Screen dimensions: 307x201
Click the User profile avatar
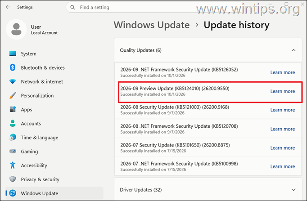16,29
